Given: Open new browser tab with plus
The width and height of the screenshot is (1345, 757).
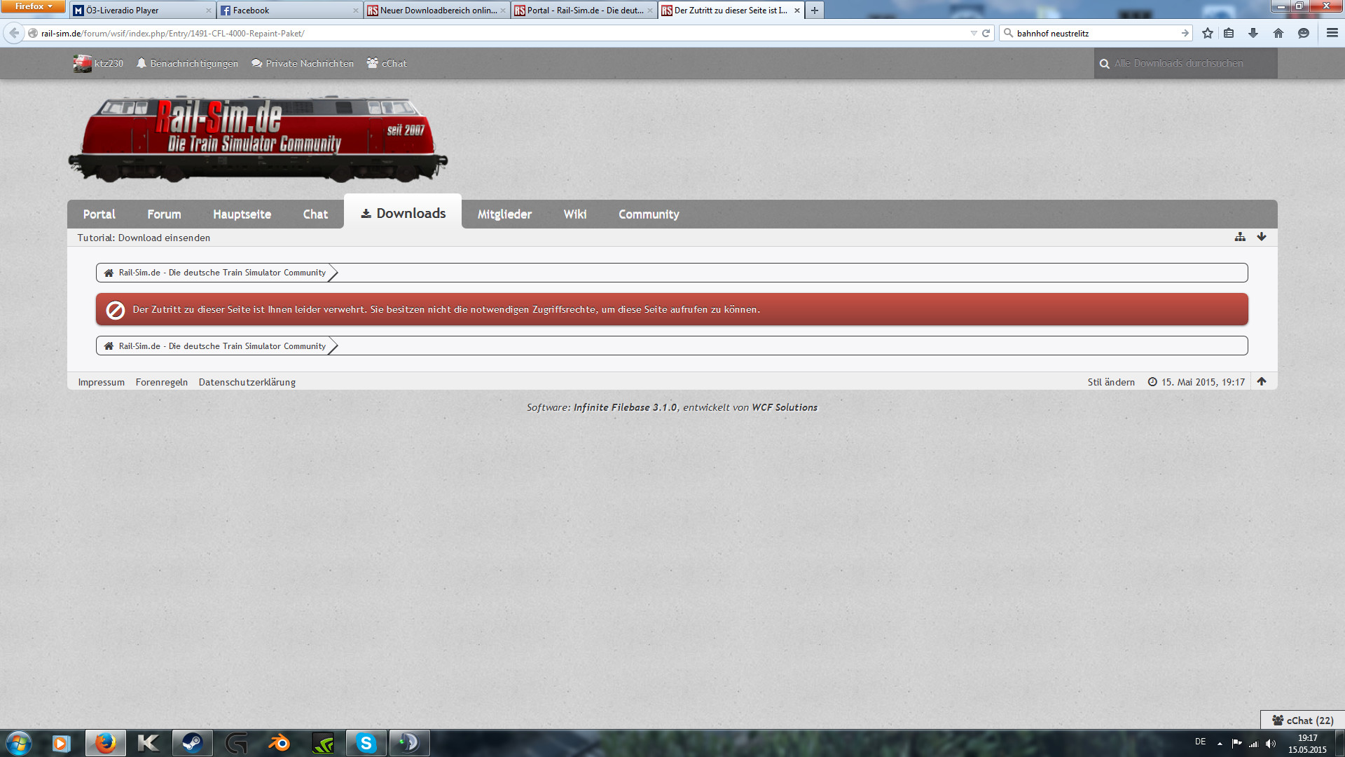Looking at the screenshot, I should 814,11.
